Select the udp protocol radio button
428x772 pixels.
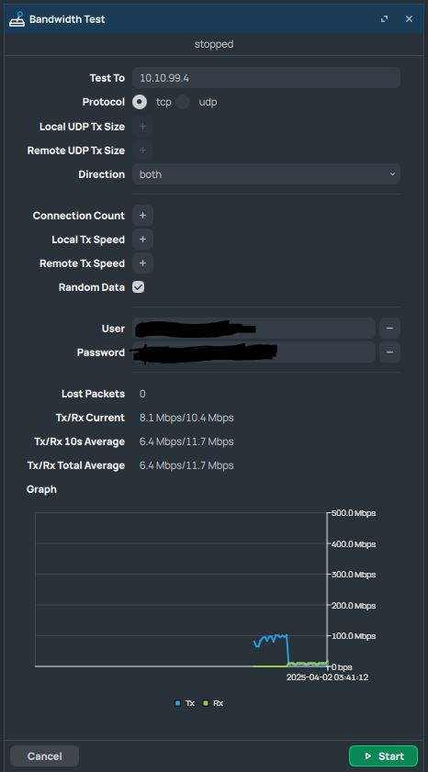coord(183,102)
